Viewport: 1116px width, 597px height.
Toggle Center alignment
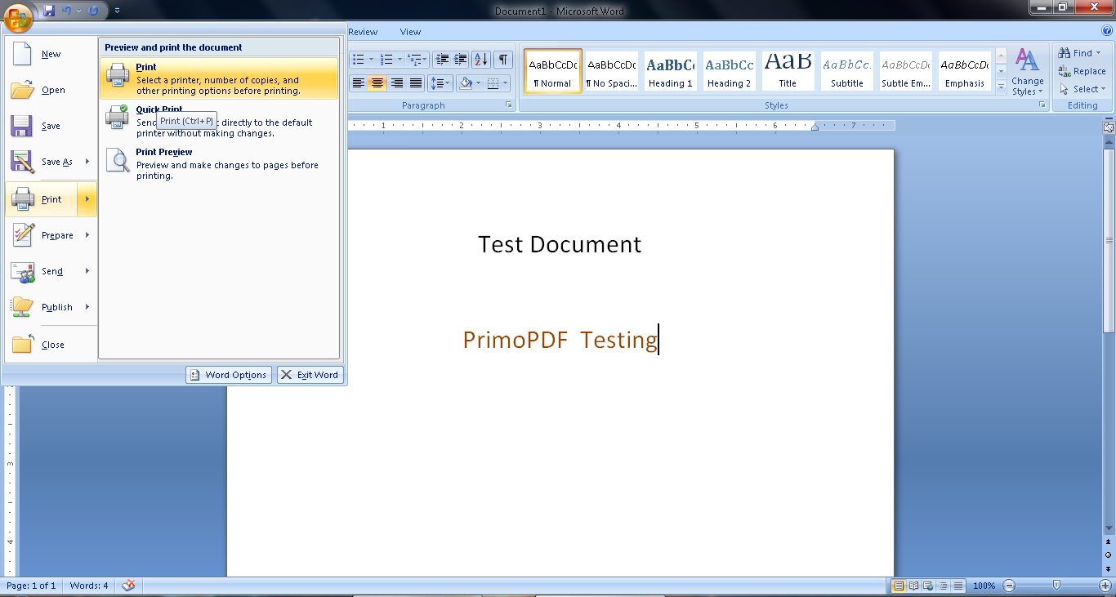[377, 83]
